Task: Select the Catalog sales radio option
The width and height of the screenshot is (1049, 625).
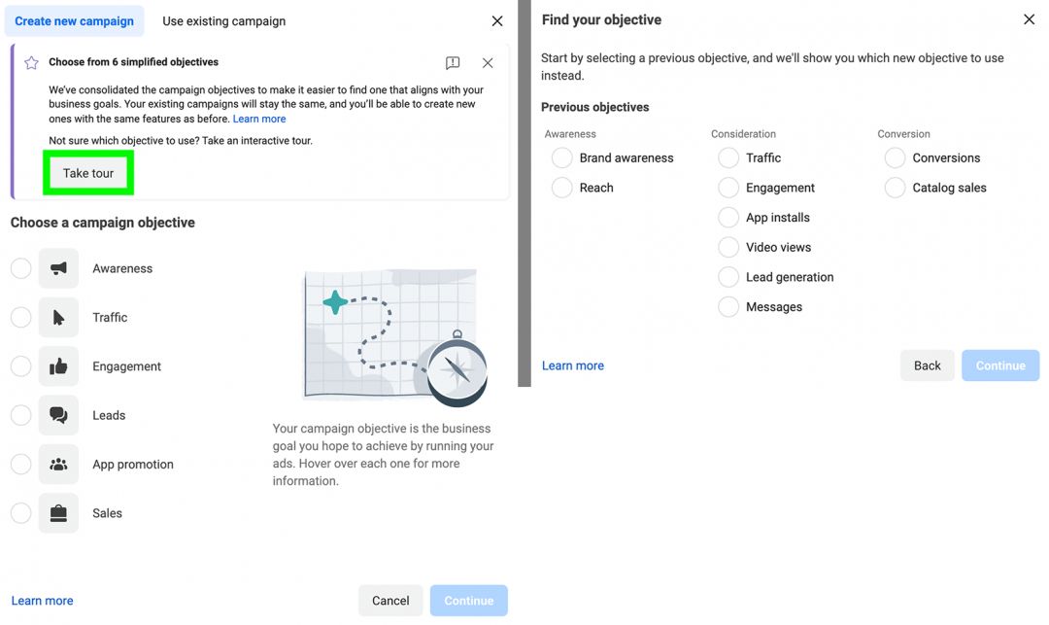Action: (895, 188)
